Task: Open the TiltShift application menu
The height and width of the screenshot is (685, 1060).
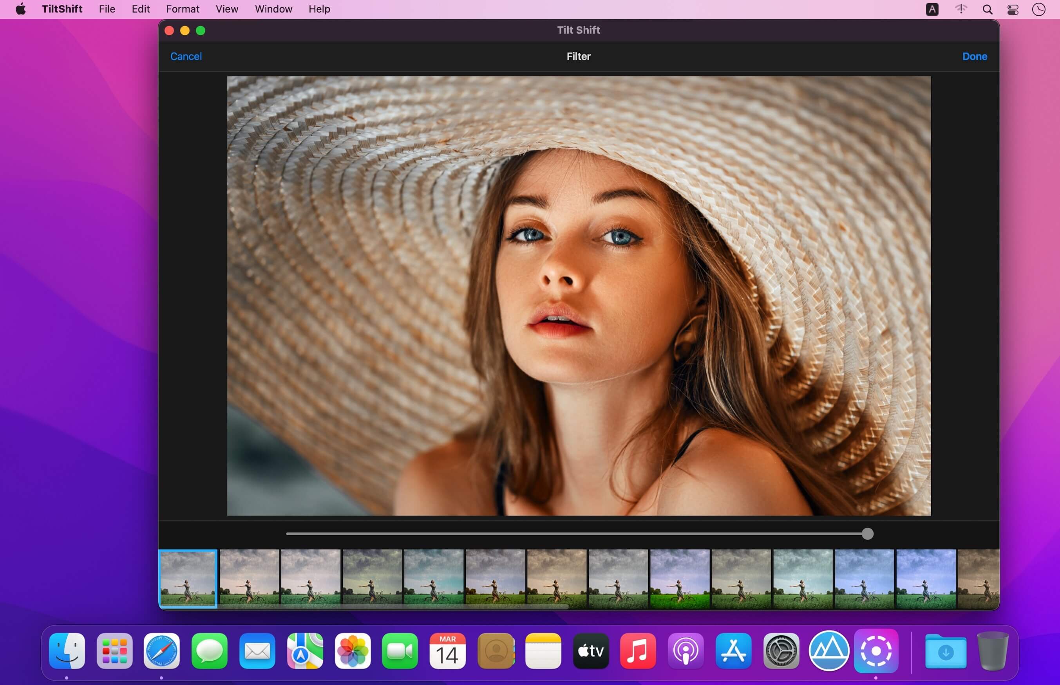Action: [62, 9]
